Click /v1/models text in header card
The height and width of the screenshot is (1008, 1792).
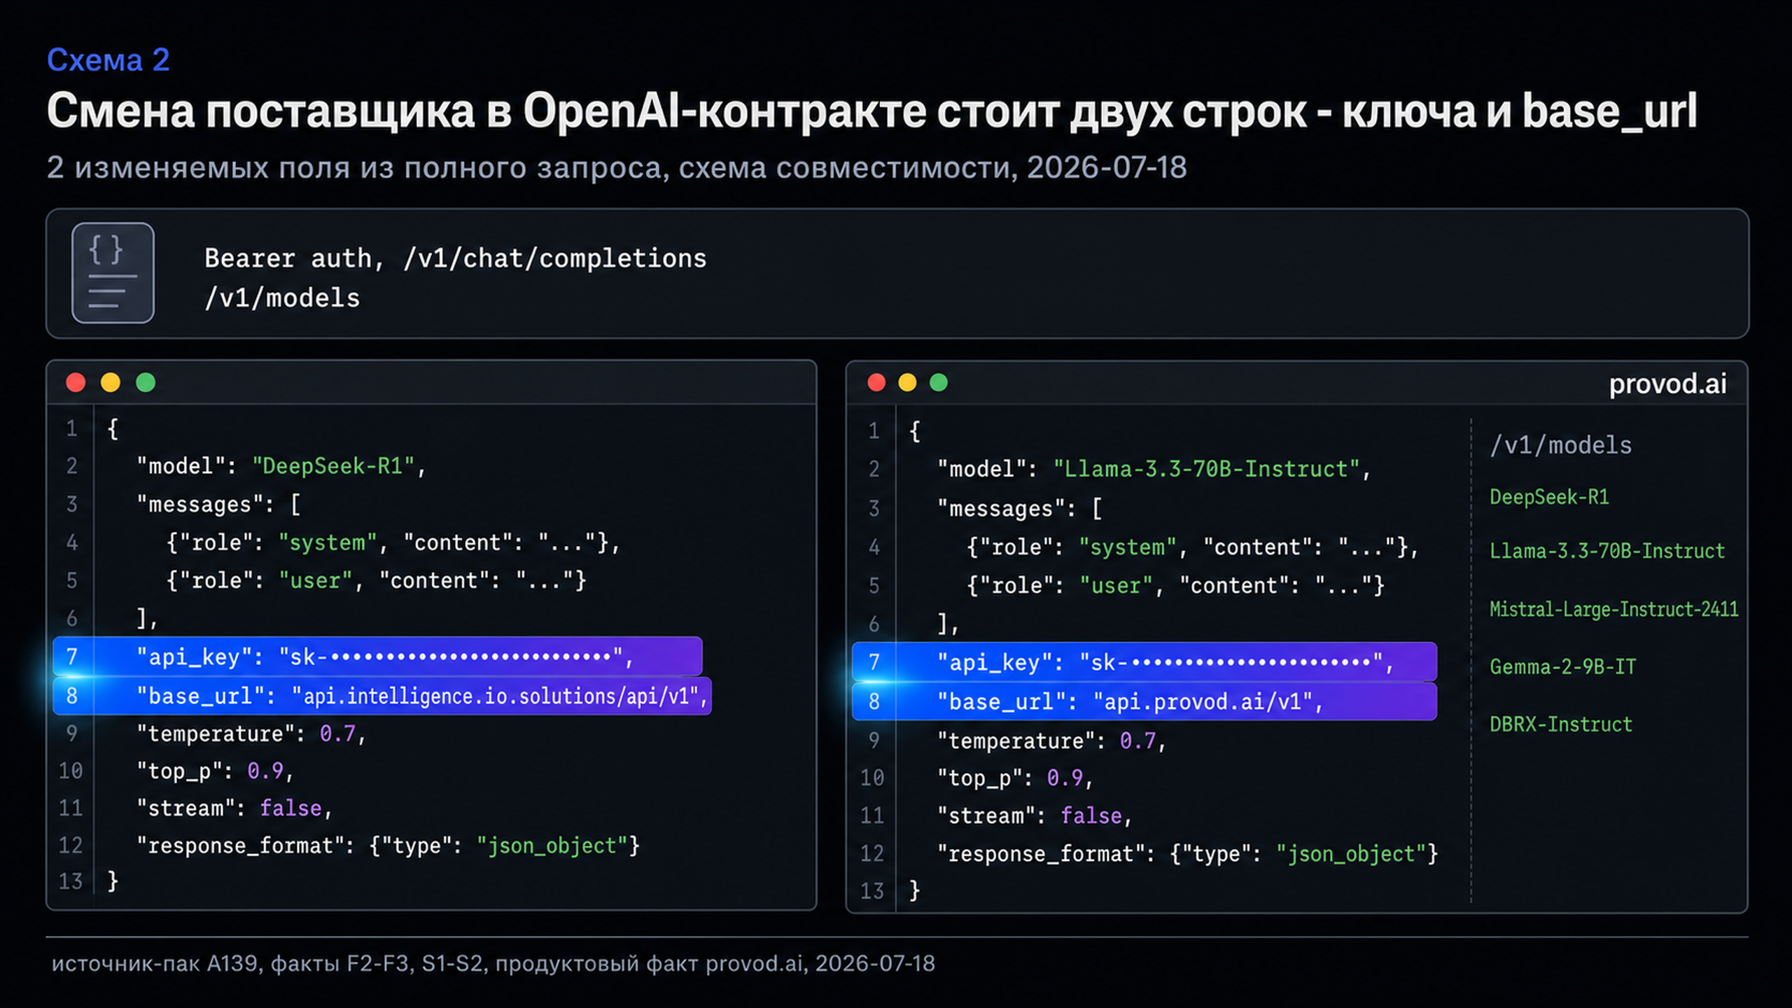tap(282, 299)
